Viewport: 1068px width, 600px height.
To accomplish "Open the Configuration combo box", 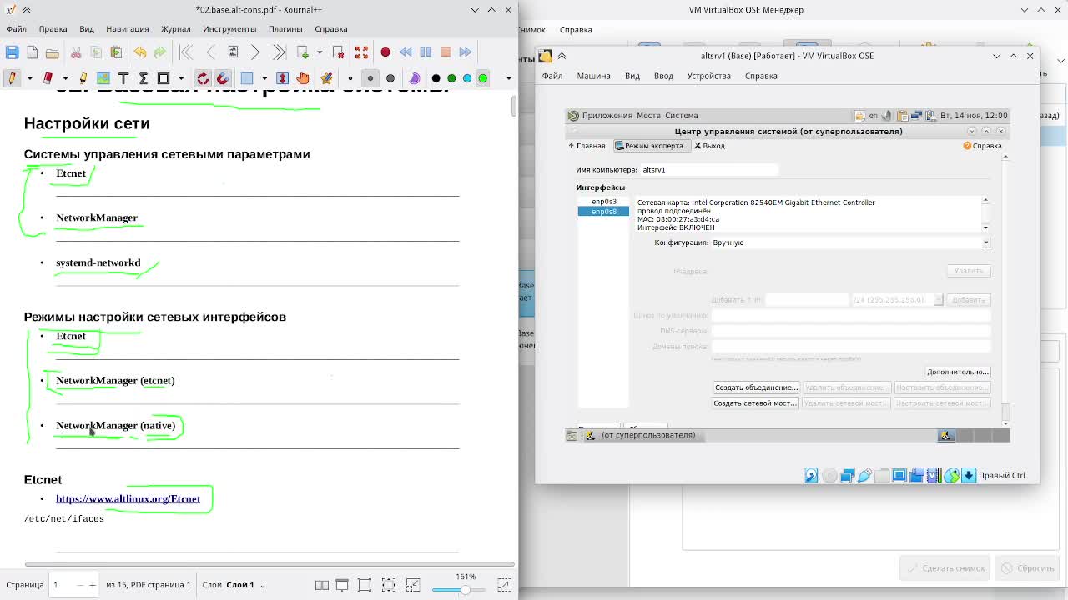I will (x=850, y=242).
